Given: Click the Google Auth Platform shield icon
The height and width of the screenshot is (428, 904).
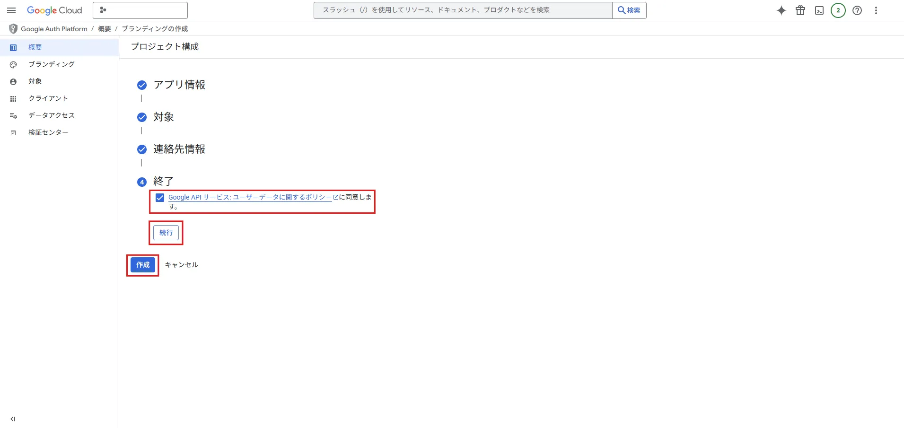Looking at the screenshot, I should click(13, 29).
